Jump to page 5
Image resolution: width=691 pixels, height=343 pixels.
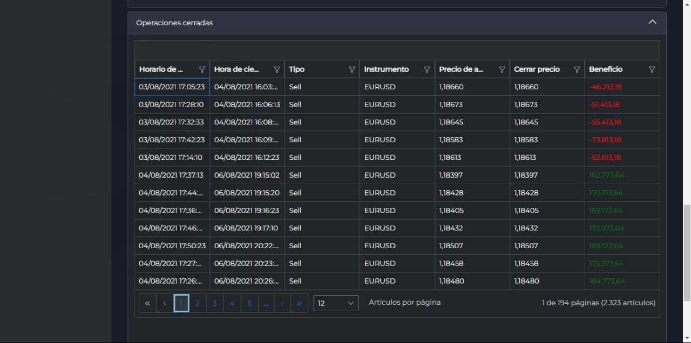point(249,303)
